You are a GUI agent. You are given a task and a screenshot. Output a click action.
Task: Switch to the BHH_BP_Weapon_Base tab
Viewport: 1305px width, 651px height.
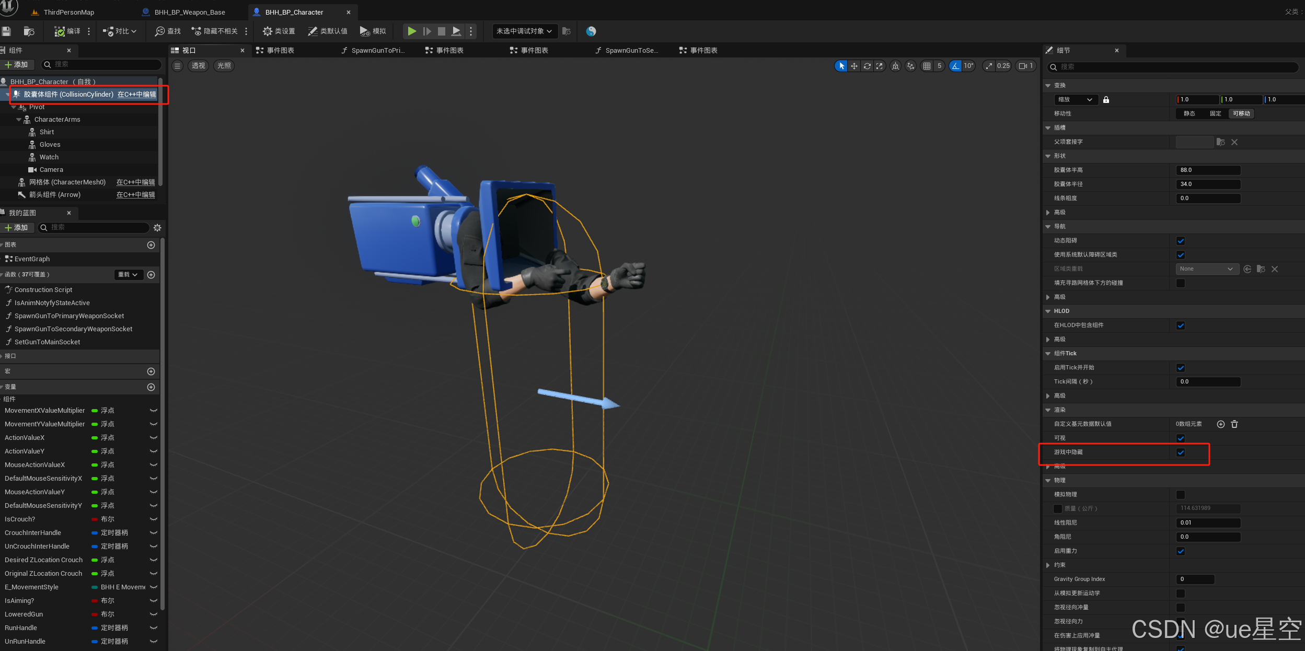(189, 12)
